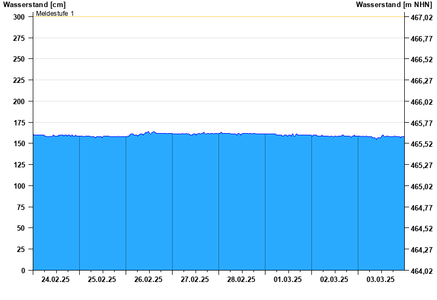Click the "Meldestufe 1" threshold label
Viewport: 437px width, 300px height.
[55, 13]
